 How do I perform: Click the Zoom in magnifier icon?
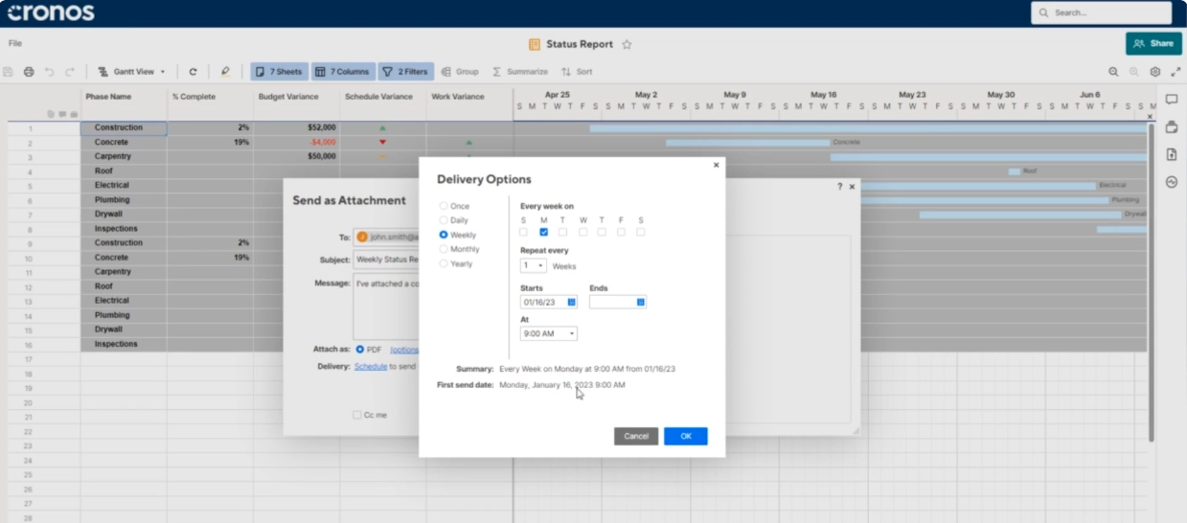click(x=1134, y=72)
